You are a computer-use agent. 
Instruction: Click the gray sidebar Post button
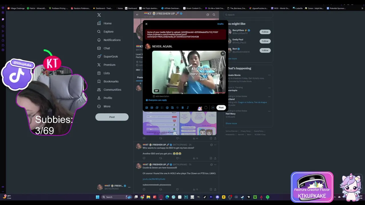coord(112,117)
